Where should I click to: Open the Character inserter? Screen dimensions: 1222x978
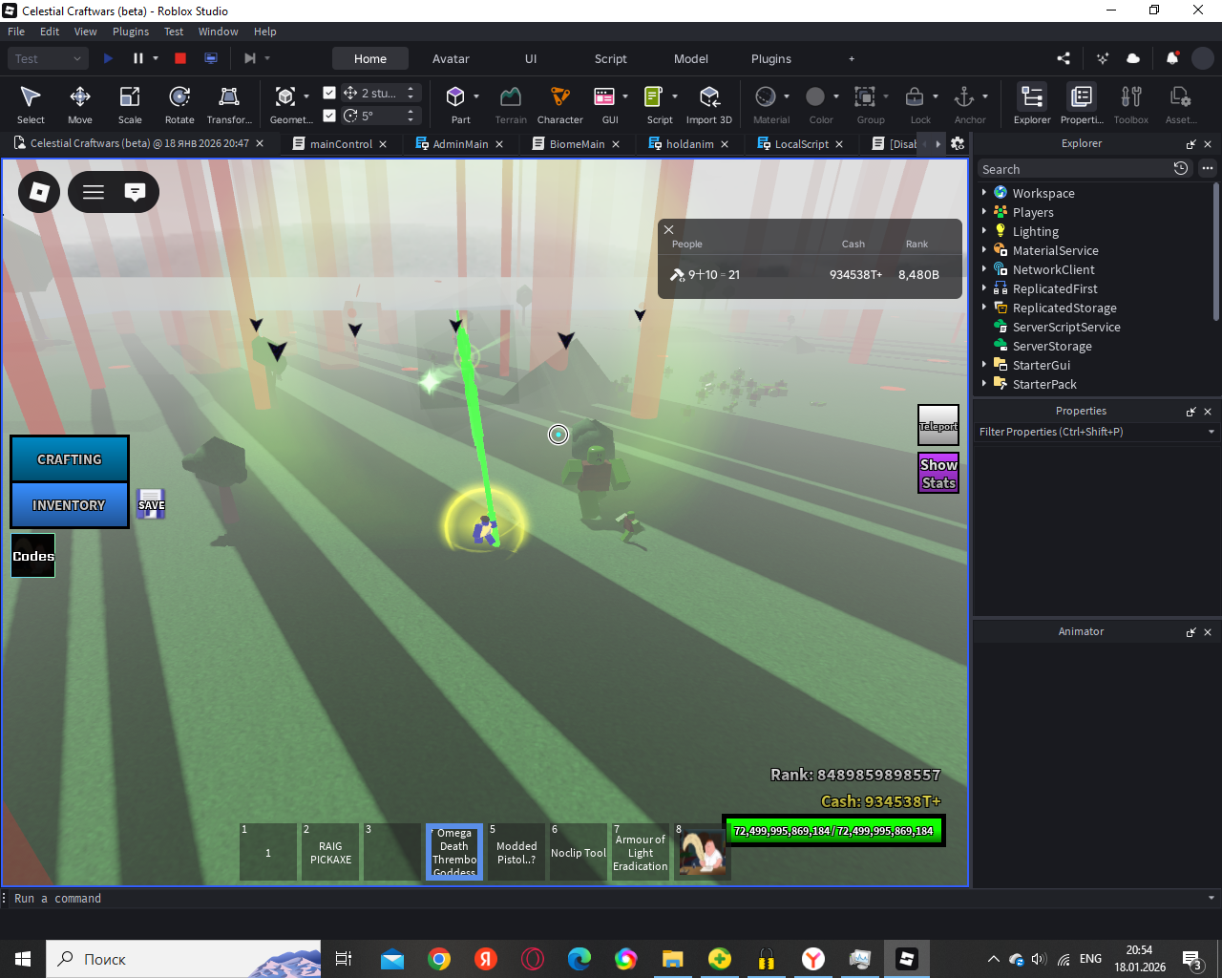560,105
